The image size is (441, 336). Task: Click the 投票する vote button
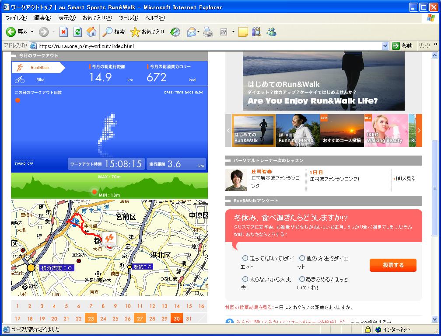[393, 265]
